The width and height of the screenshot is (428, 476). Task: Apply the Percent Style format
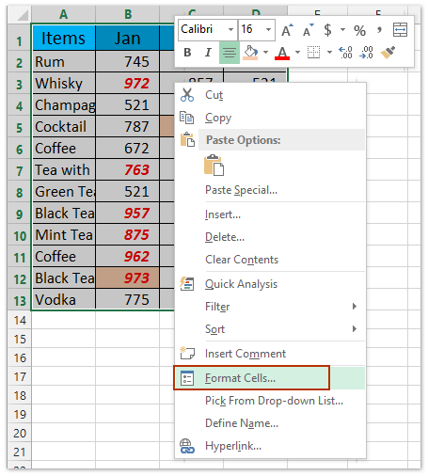click(x=359, y=30)
